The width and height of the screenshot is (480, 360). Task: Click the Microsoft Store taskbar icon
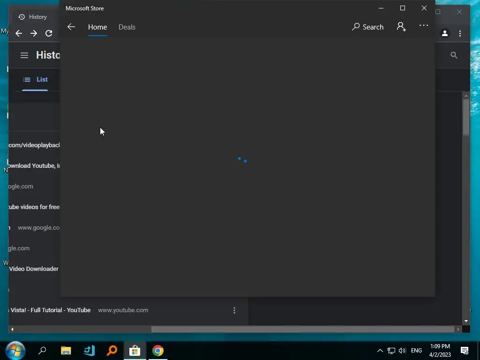point(135,351)
